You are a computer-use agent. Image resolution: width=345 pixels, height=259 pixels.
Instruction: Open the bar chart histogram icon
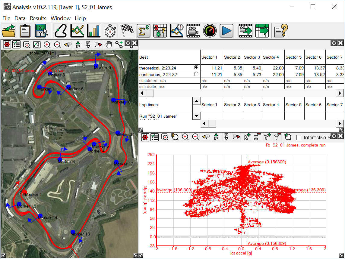[93, 31]
